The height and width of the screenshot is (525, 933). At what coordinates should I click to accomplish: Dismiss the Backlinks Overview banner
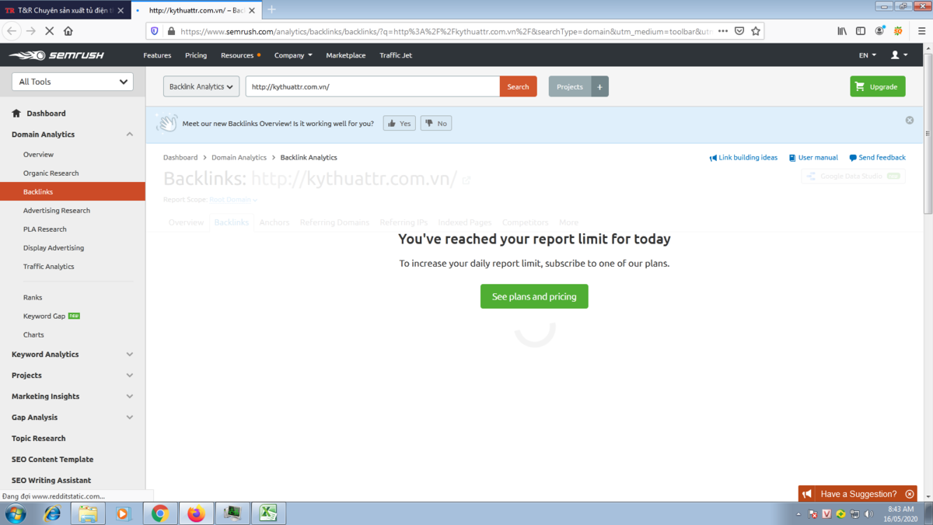click(910, 121)
